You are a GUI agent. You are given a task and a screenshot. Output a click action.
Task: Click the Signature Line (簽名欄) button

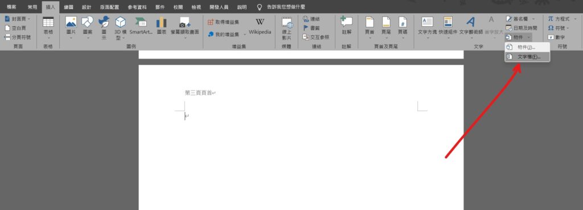click(x=518, y=19)
